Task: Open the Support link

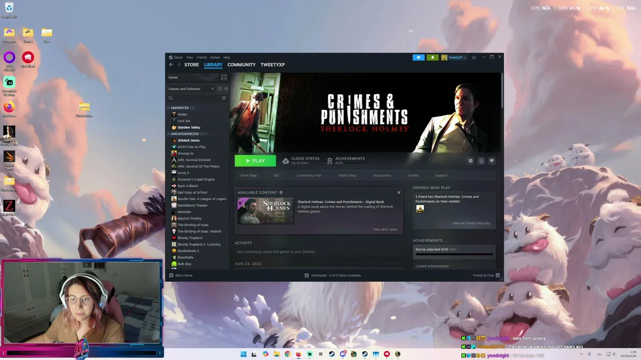Action: pyautogui.click(x=441, y=175)
